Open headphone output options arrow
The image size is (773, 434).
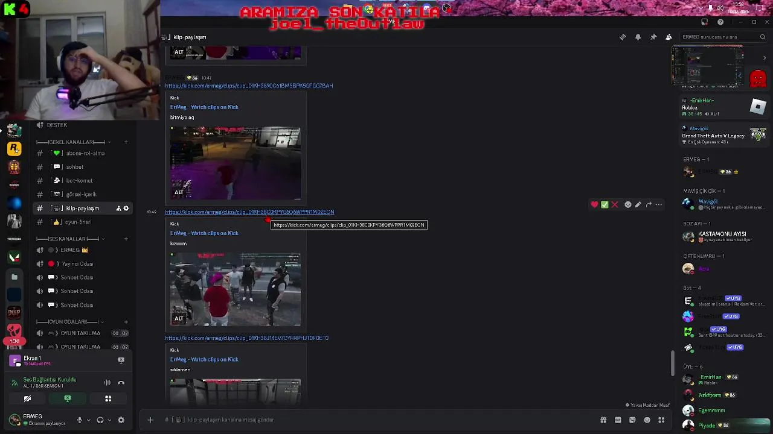109,420
